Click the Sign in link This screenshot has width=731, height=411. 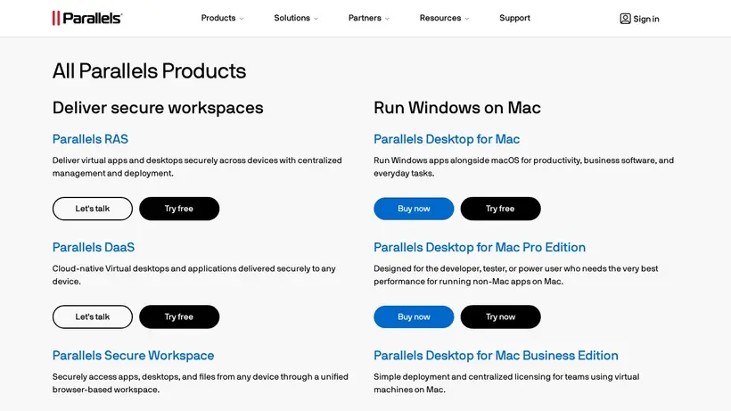click(x=646, y=19)
